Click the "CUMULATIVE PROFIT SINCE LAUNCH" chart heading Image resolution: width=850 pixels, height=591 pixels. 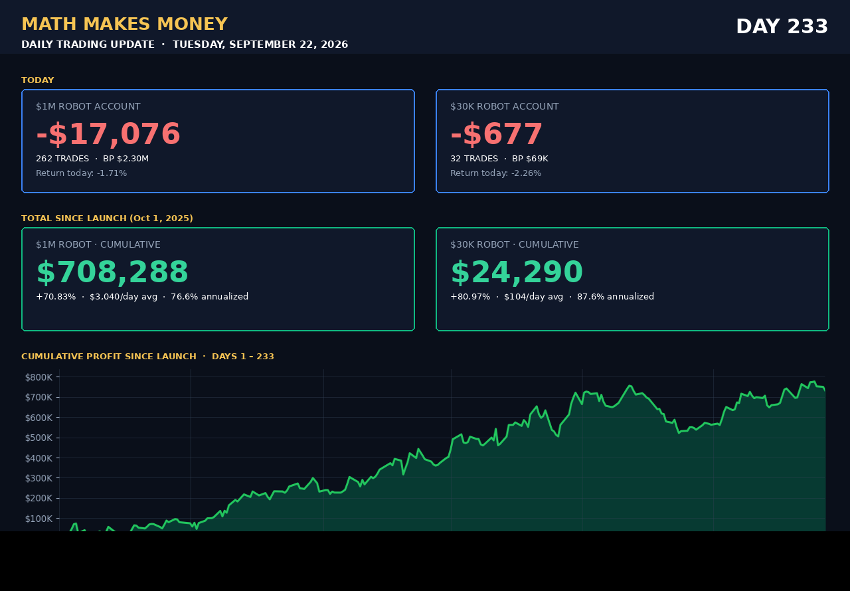(x=109, y=357)
